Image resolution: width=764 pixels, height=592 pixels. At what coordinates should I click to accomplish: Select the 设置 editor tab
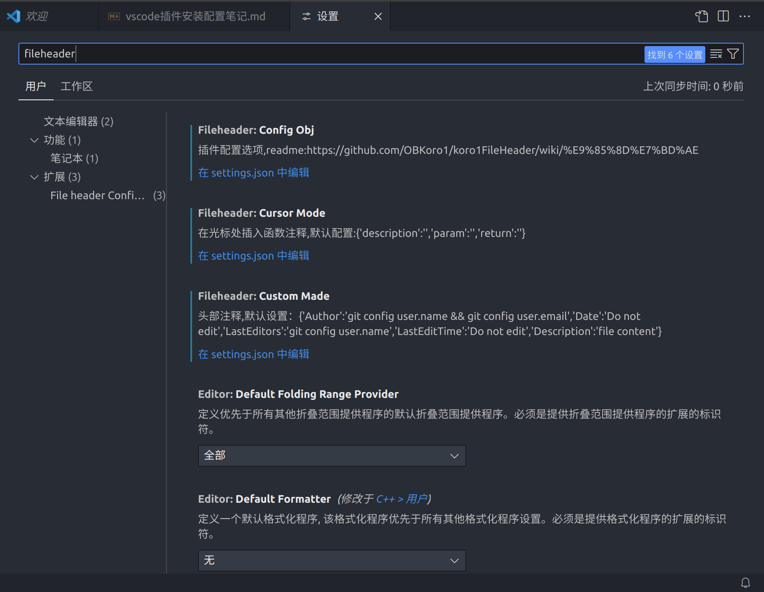(340, 16)
